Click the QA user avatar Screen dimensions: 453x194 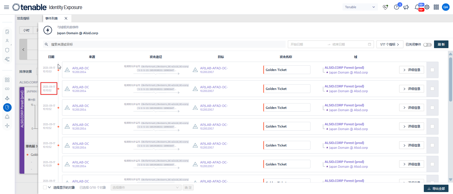click(446, 7)
